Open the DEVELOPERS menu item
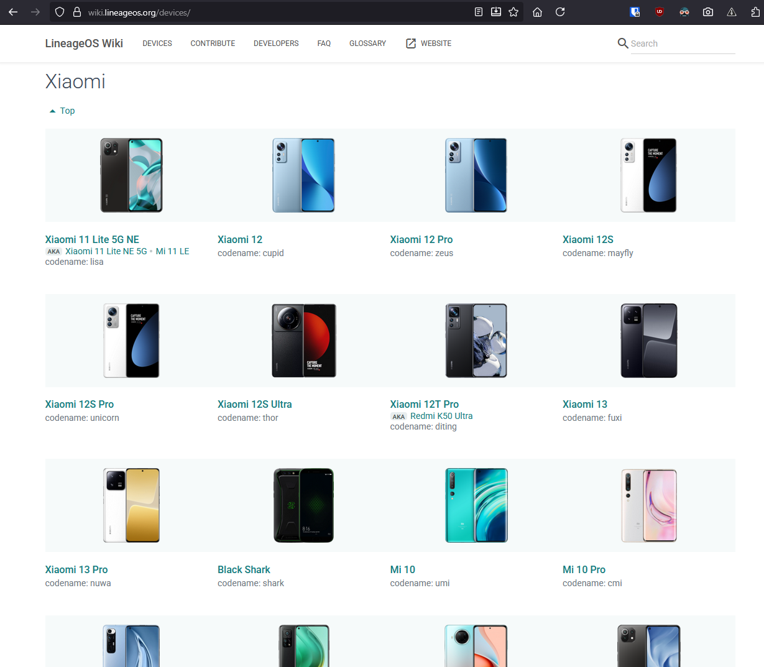 coord(276,44)
